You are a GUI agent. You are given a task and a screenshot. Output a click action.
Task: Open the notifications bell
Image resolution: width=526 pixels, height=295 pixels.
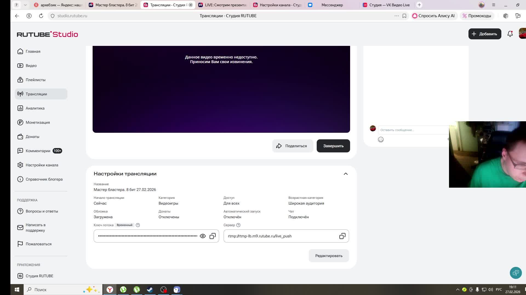pyautogui.click(x=510, y=34)
